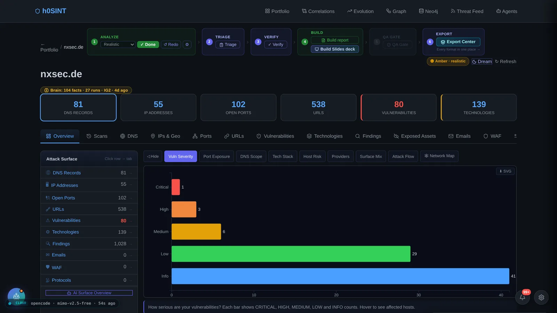Click the Triage button
This screenshot has height=313, width=557.
coord(228,45)
